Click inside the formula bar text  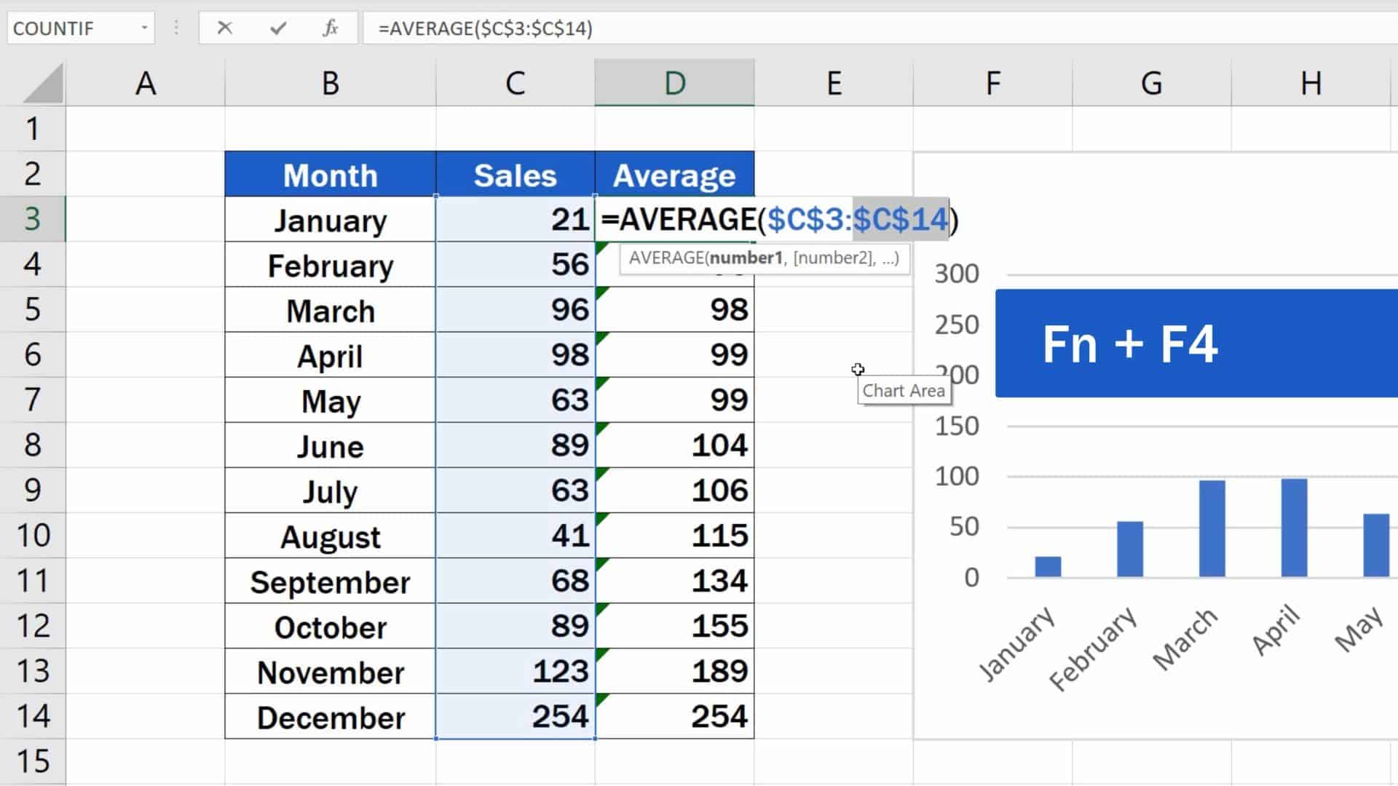click(x=486, y=28)
